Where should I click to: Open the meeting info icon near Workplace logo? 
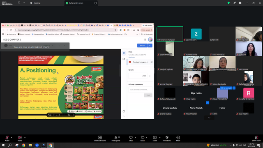[x=19, y=2]
